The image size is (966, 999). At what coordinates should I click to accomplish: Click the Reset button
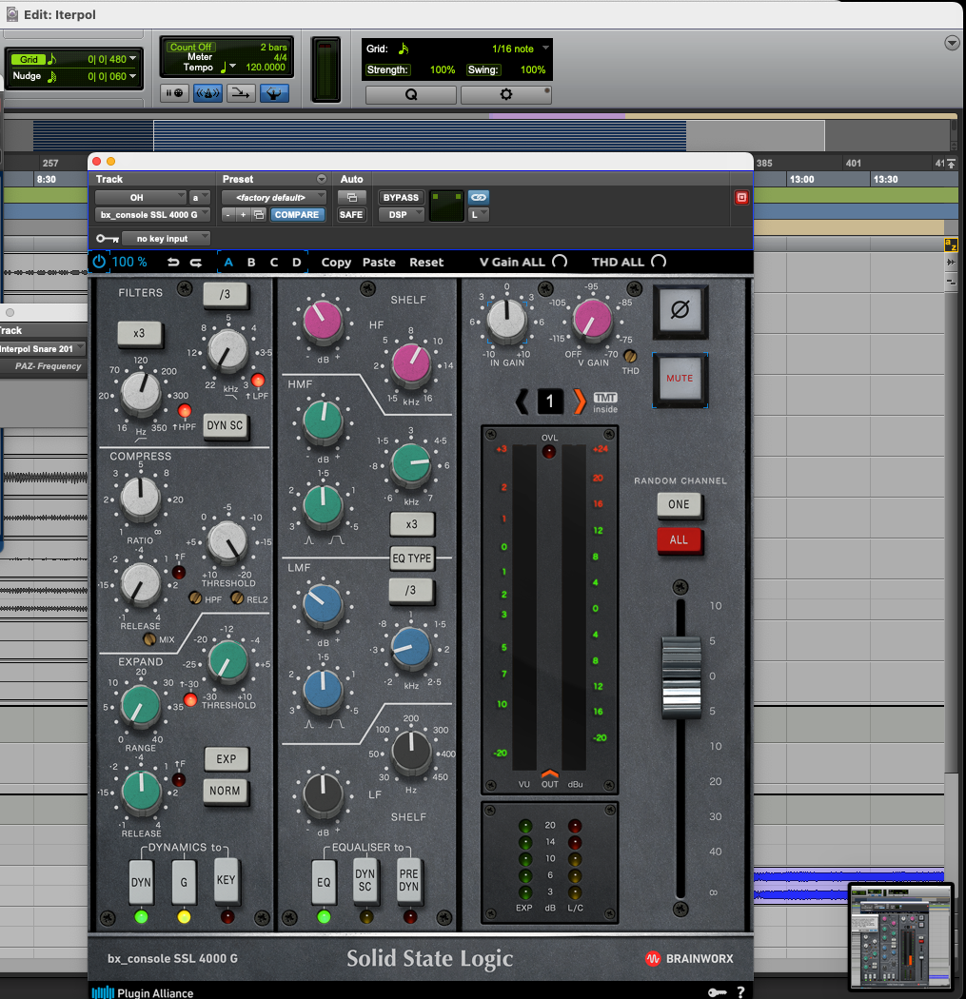click(x=426, y=262)
